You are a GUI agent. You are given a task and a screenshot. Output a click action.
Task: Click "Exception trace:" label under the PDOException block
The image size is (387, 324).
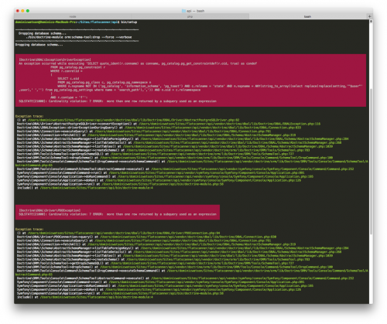coord(29,229)
